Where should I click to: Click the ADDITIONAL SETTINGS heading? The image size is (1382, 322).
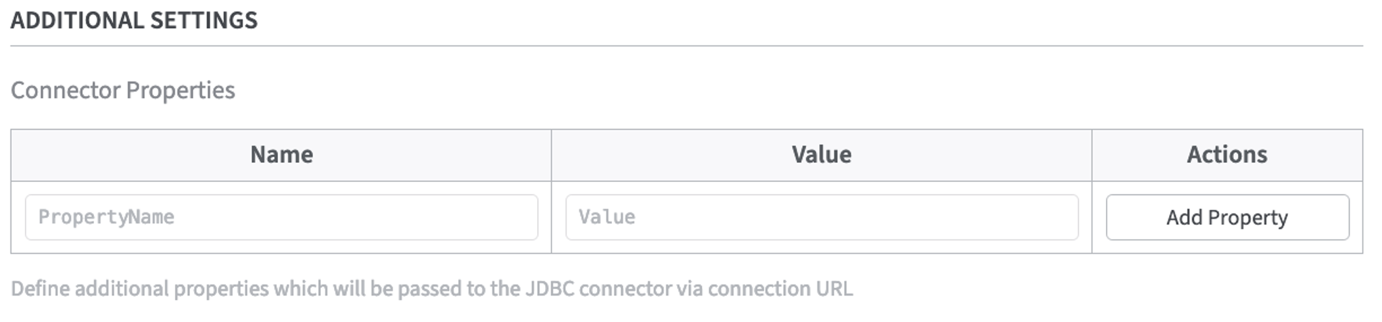134,21
